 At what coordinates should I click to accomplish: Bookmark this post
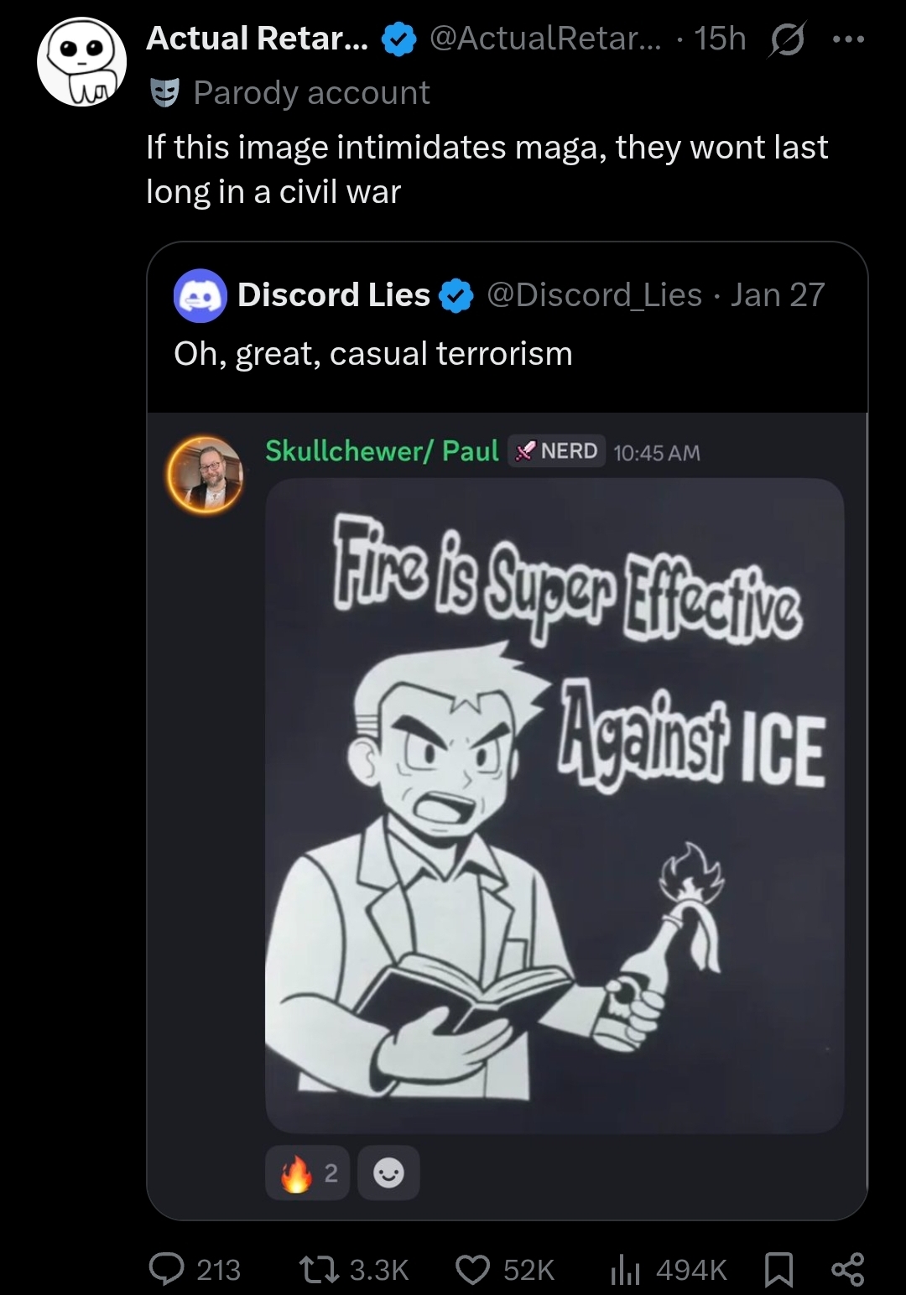779,1270
